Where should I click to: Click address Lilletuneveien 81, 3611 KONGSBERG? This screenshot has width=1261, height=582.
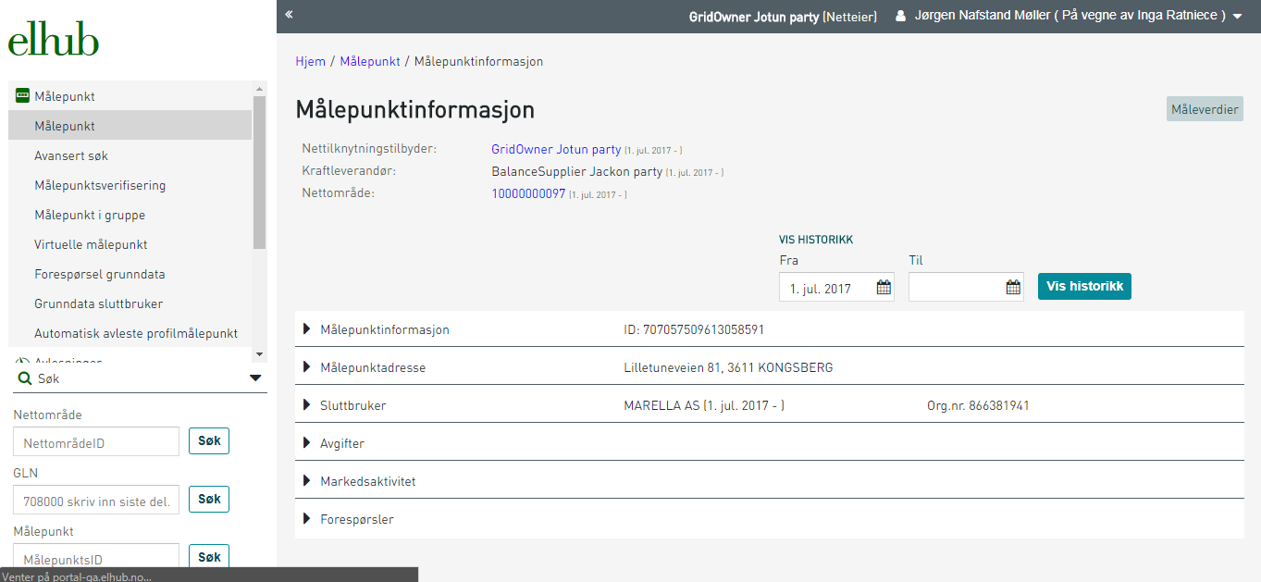coord(728,367)
